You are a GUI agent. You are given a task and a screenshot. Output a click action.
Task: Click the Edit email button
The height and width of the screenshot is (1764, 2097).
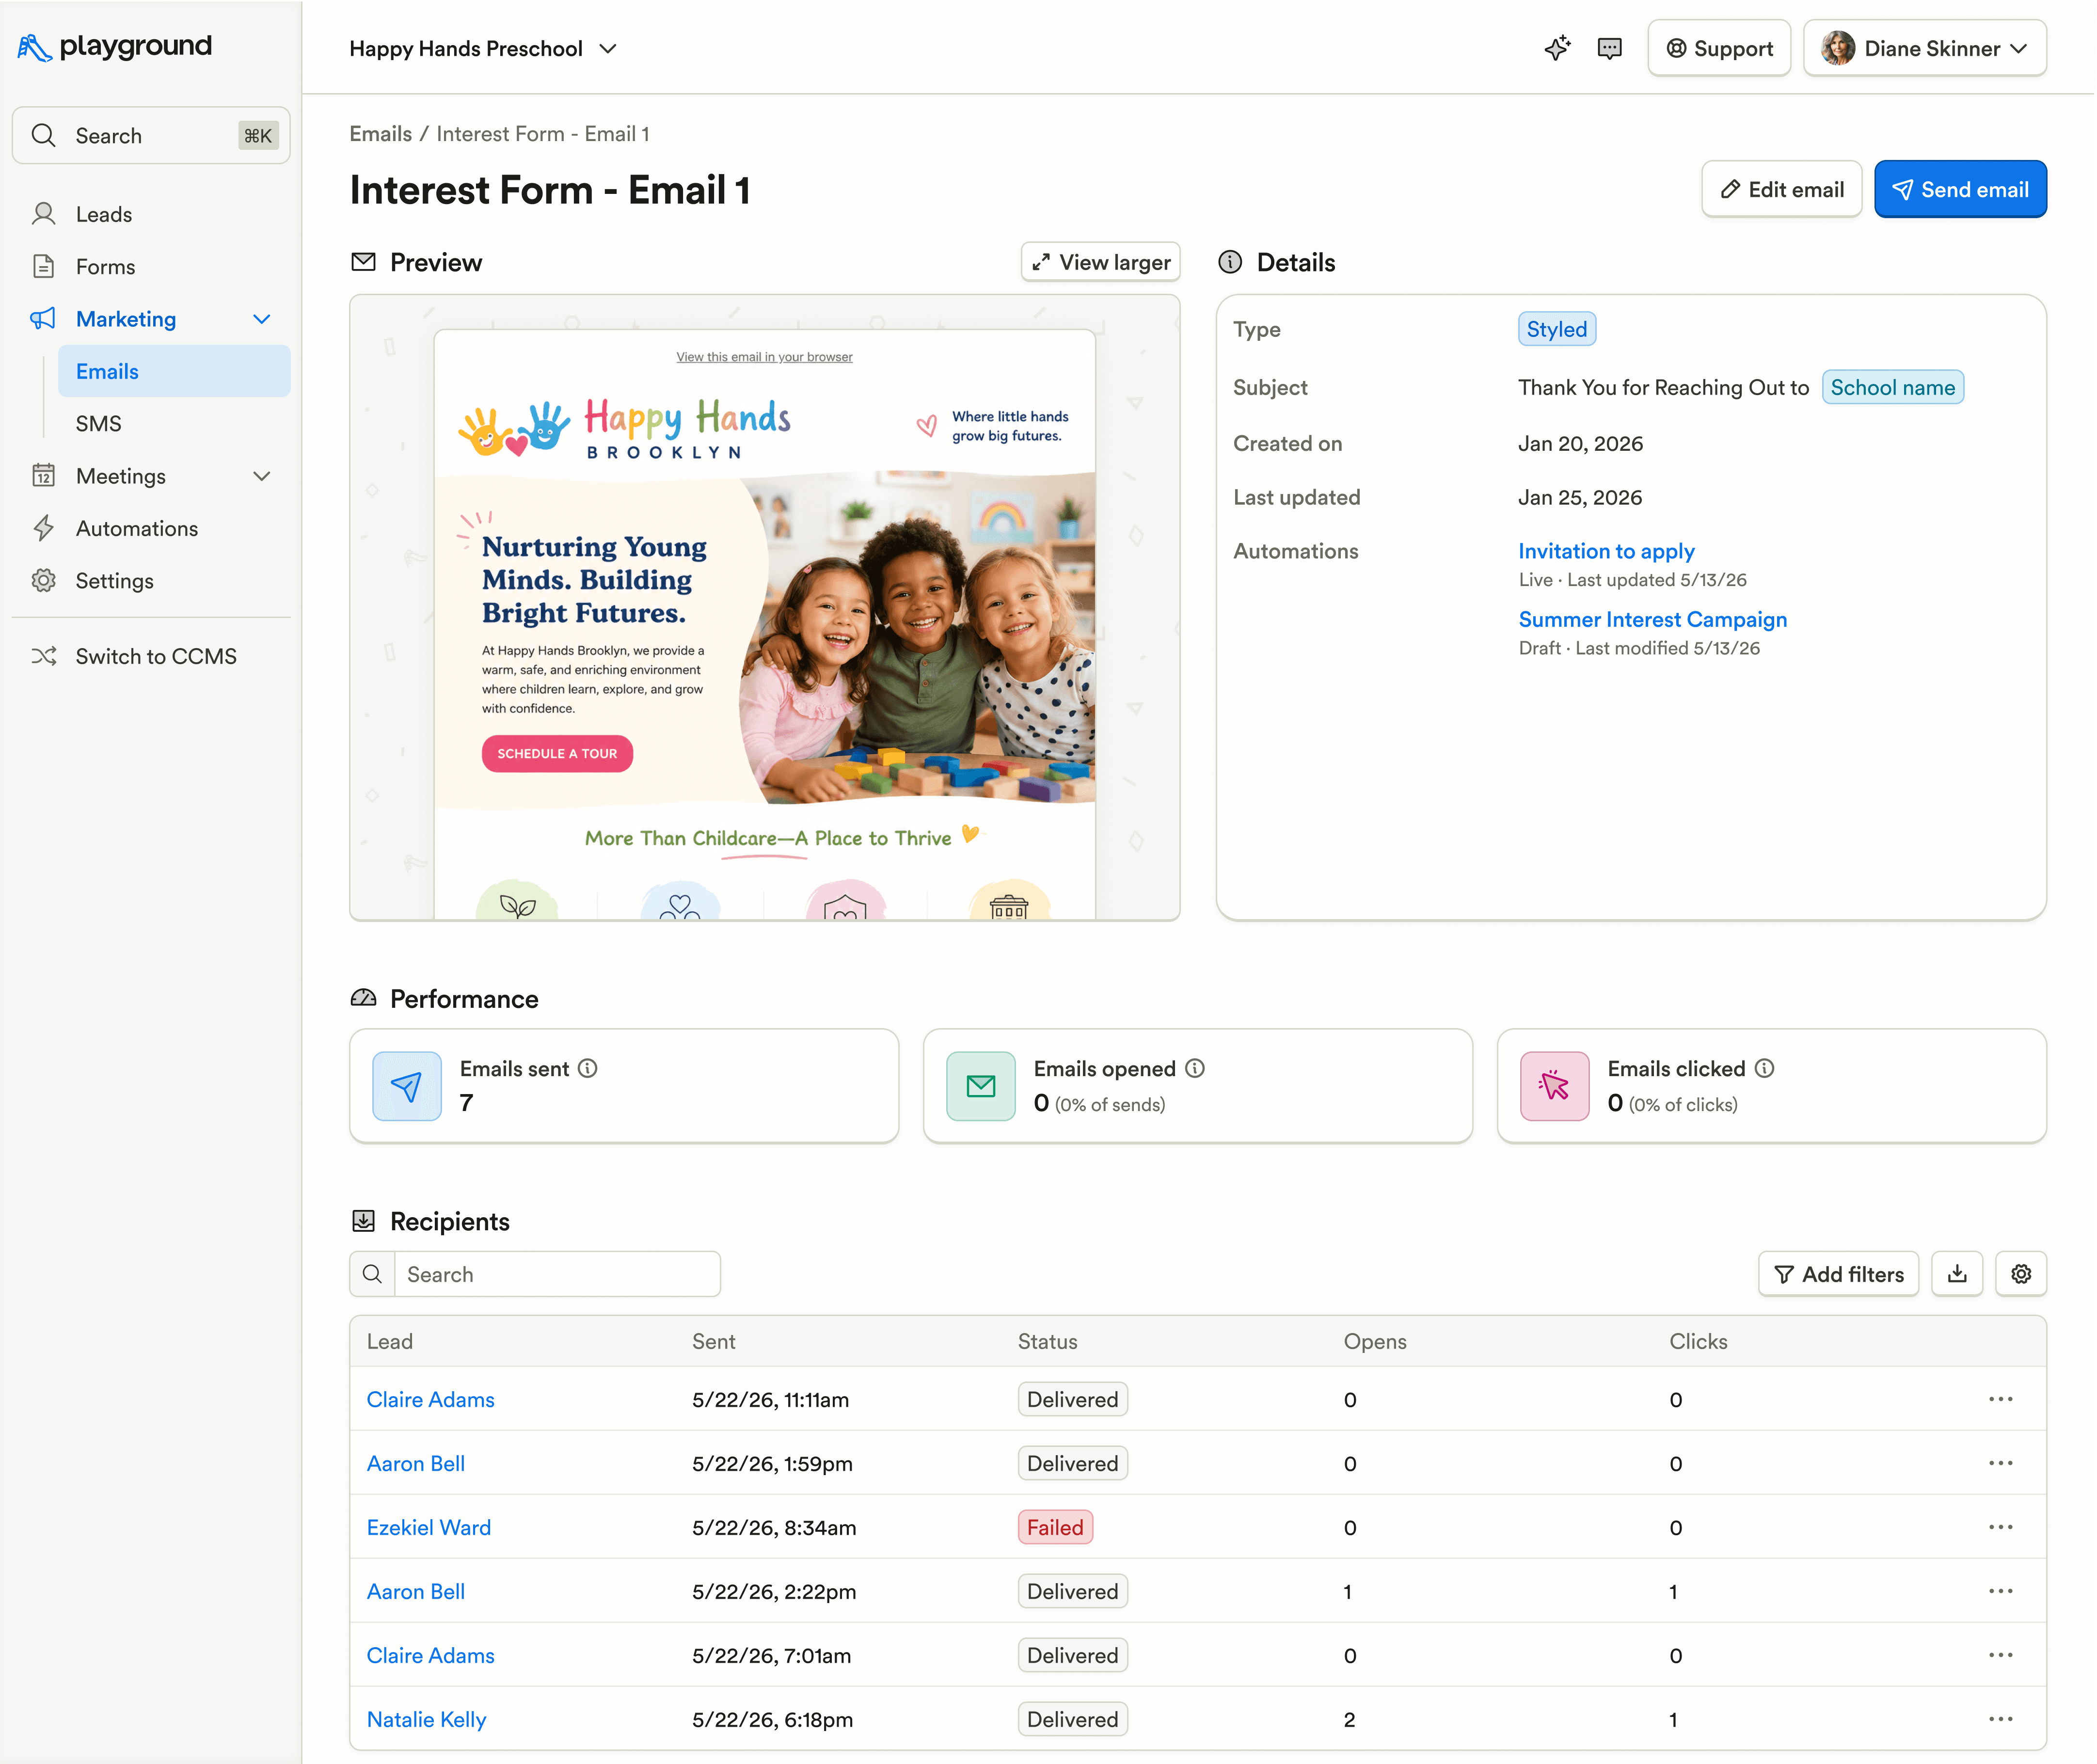tap(1781, 189)
